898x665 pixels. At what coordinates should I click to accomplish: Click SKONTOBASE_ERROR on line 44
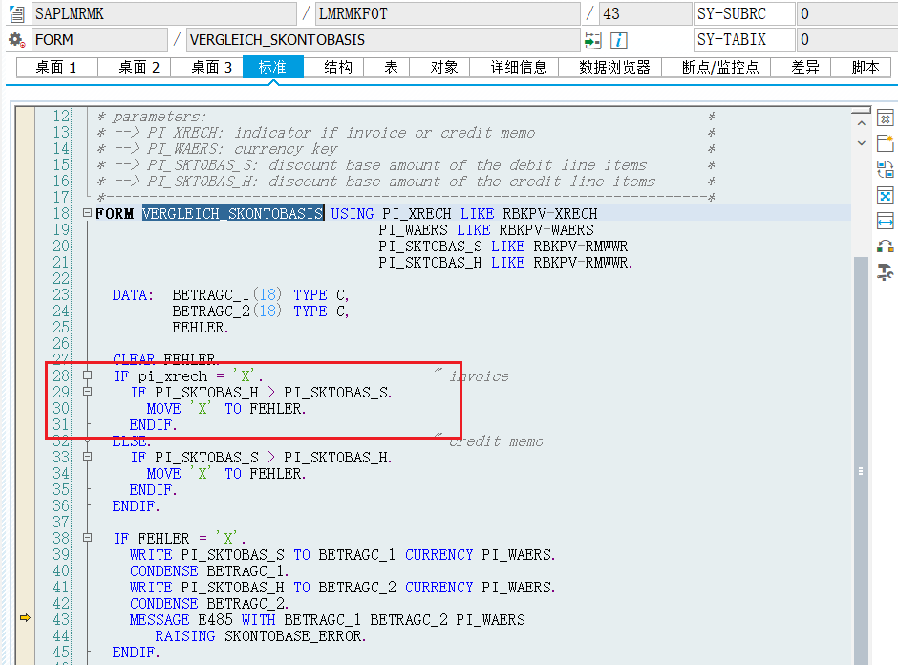293,636
